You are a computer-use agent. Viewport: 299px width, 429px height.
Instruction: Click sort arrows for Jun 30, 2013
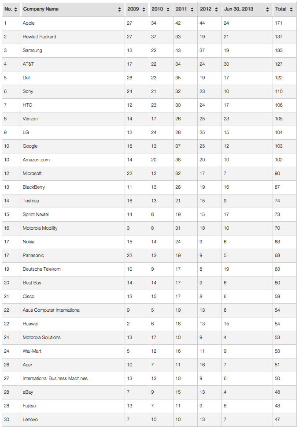267,9
